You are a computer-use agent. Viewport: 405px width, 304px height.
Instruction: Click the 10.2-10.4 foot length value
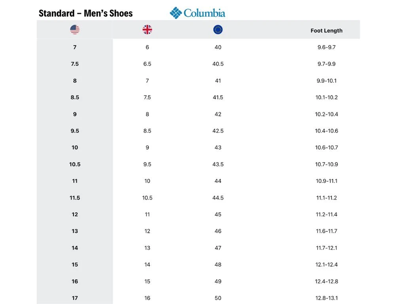(326, 114)
